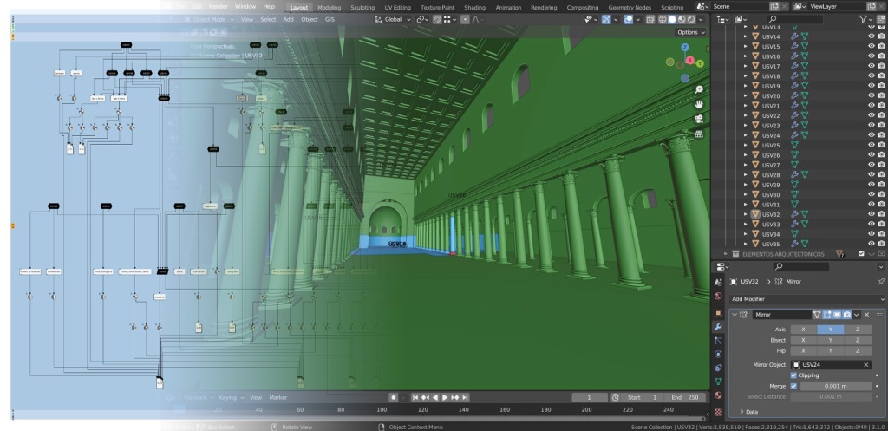Expand the USV24 outliner item
Screen dimensions: 888x431
coord(745,135)
